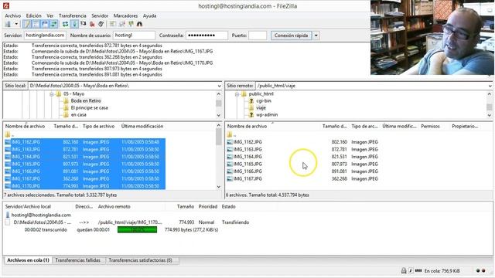Toggle remote directory tree toolbar icon
This screenshot has width=495, height=278.
[x=45, y=24]
